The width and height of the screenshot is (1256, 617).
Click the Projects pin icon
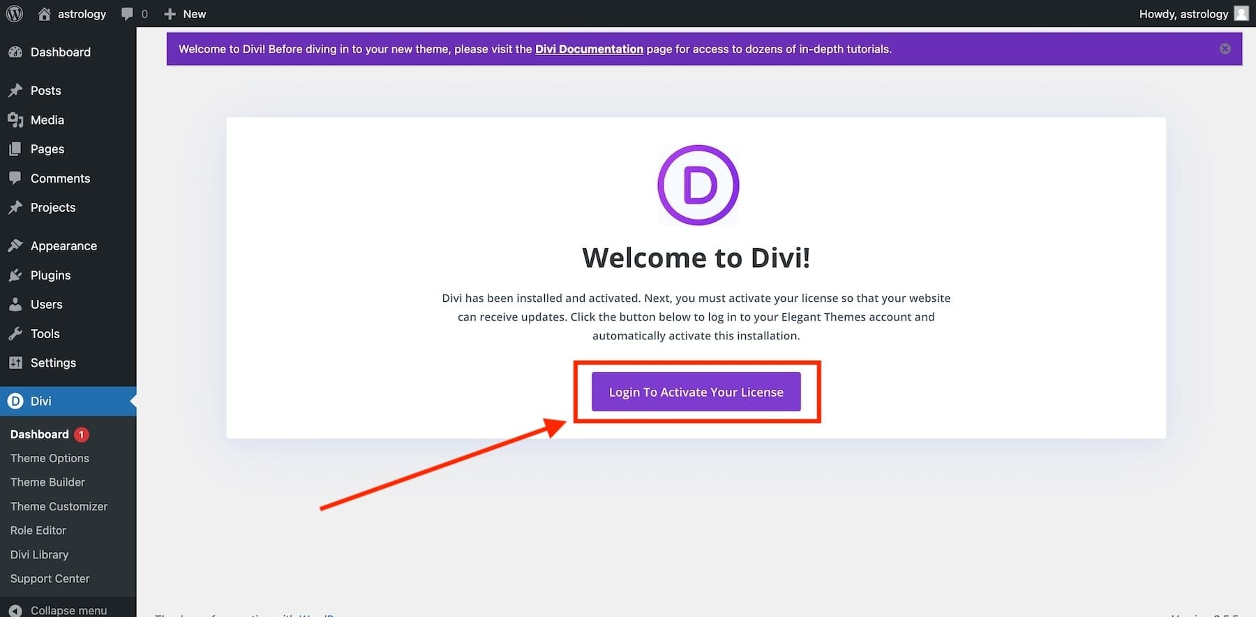click(15, 207)
